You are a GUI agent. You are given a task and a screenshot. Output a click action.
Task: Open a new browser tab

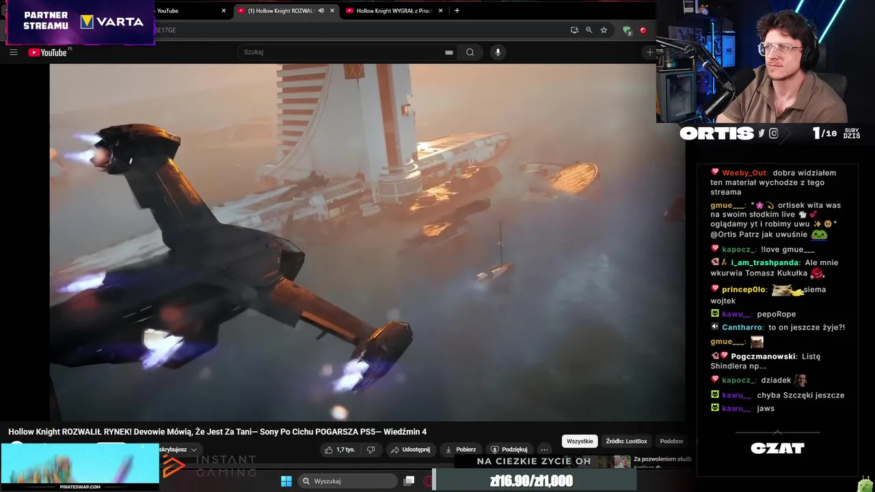pos(457,10)
